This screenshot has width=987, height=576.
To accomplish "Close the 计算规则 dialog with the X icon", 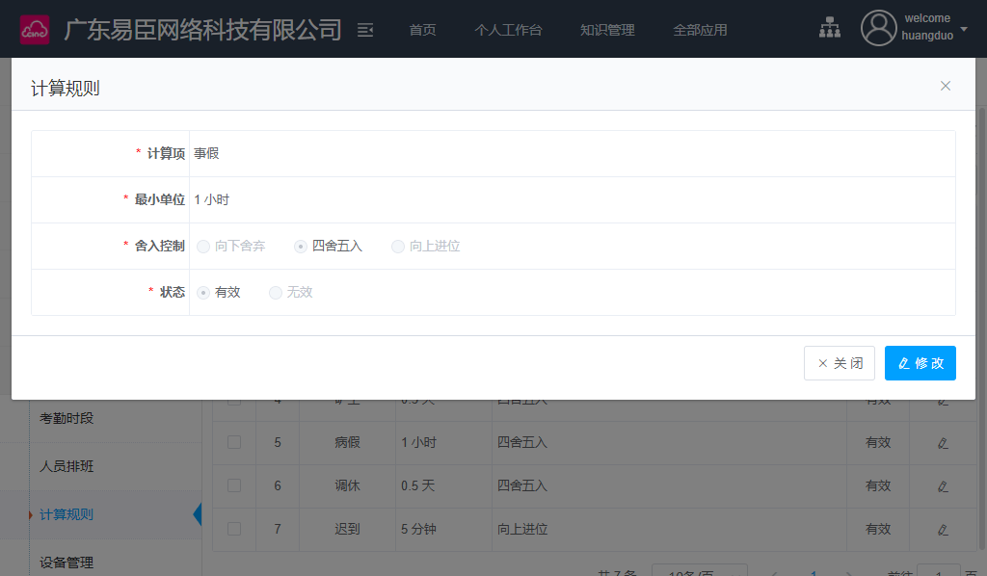I will (946, 86).
